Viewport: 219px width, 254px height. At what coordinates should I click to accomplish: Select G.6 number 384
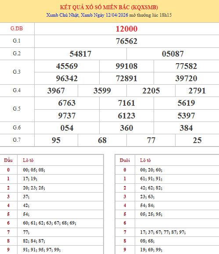tap(186, 128)
